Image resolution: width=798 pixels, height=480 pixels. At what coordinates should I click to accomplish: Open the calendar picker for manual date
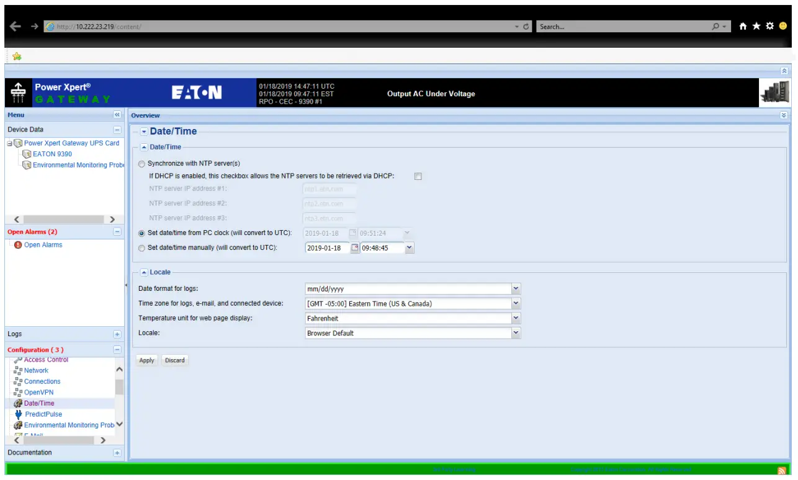tap(355, 248)
